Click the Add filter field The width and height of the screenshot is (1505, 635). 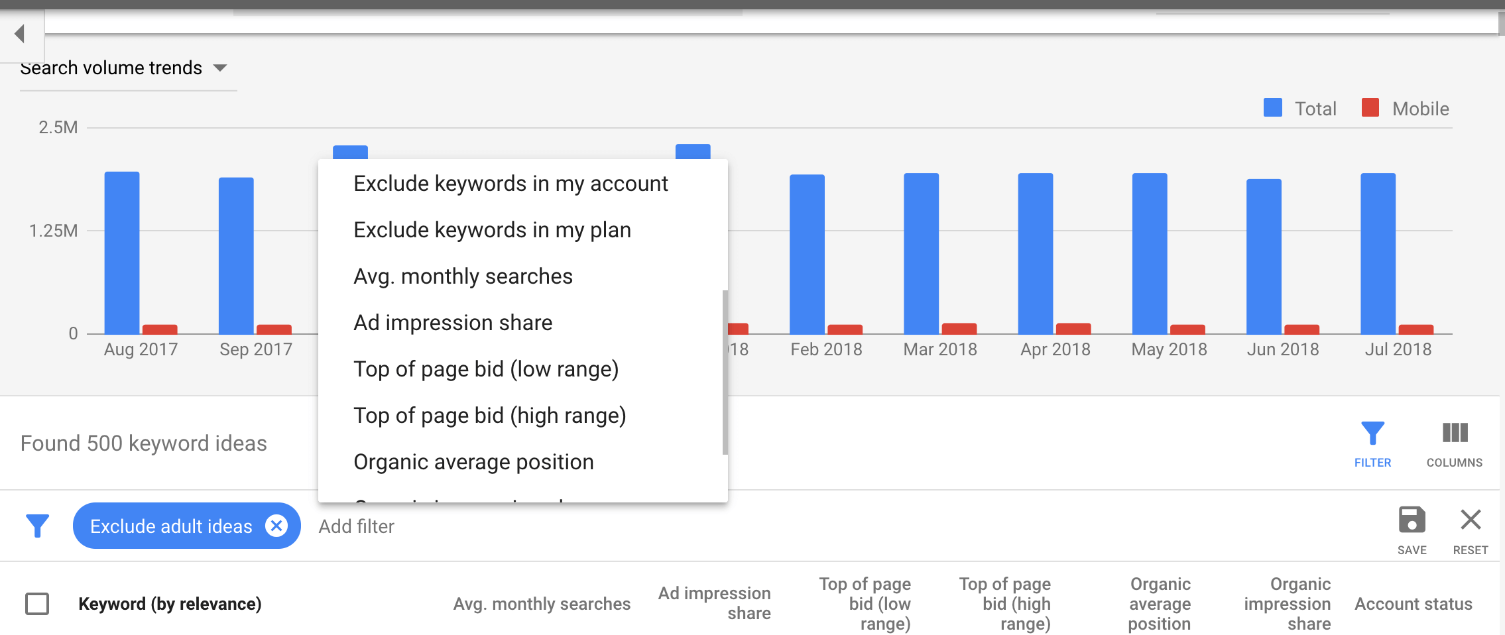pos(357,526)
